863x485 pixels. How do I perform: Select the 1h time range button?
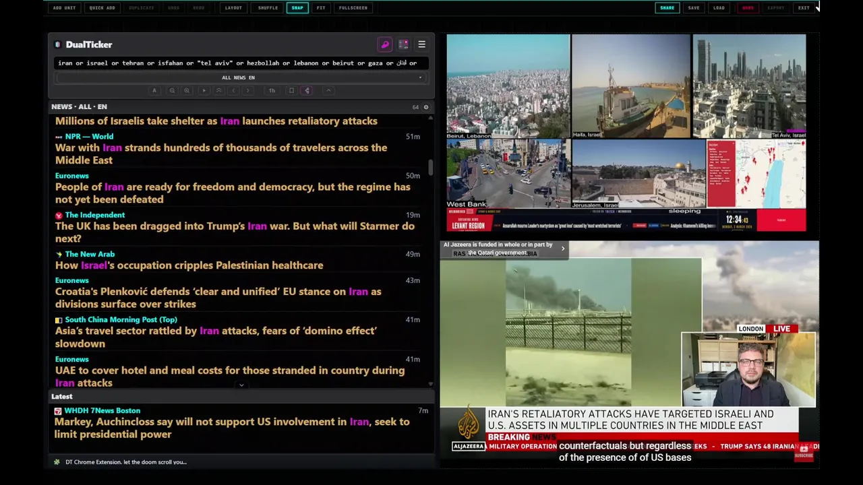tap(272, 90)
